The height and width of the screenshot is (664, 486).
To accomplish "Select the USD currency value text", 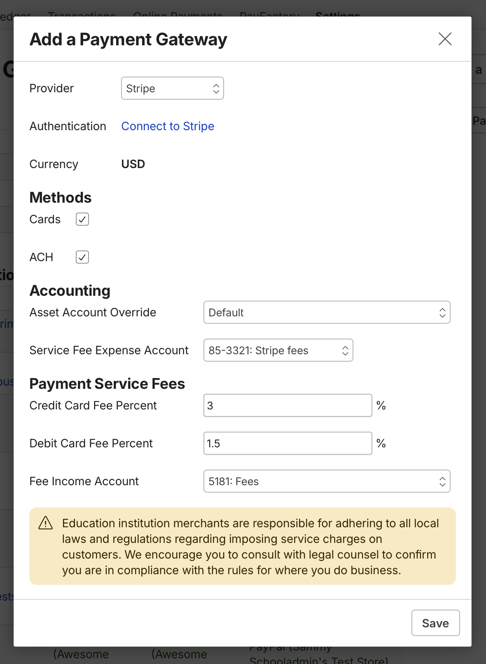I will click(x=133, y=164).
